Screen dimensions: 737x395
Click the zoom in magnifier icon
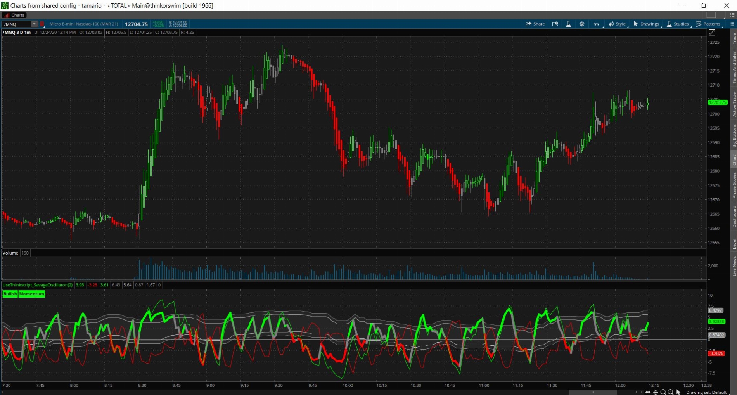click(663, 392)
